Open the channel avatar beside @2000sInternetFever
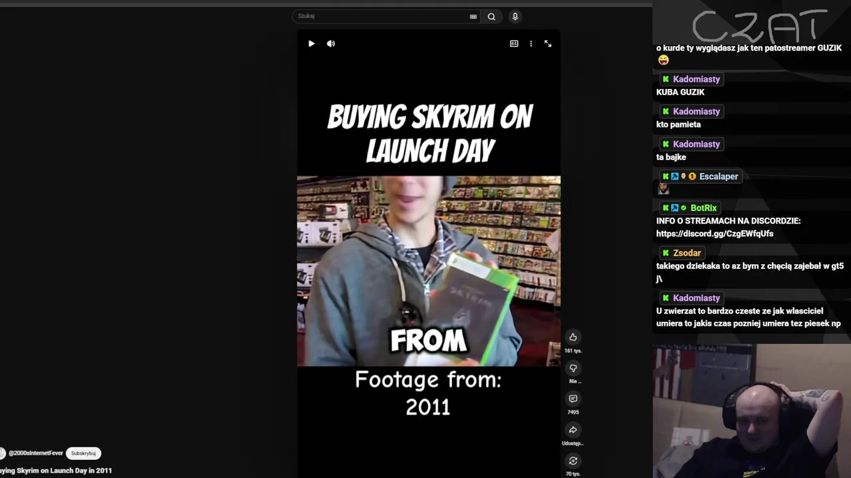Image resolution: width=851 pixels, height=478 pixels. (2, 453)
